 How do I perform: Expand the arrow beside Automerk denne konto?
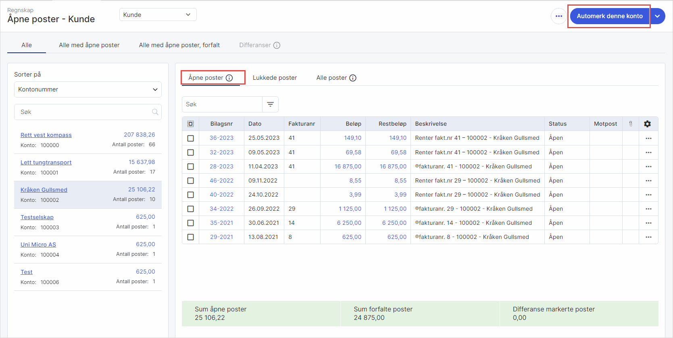pos(657,16)
